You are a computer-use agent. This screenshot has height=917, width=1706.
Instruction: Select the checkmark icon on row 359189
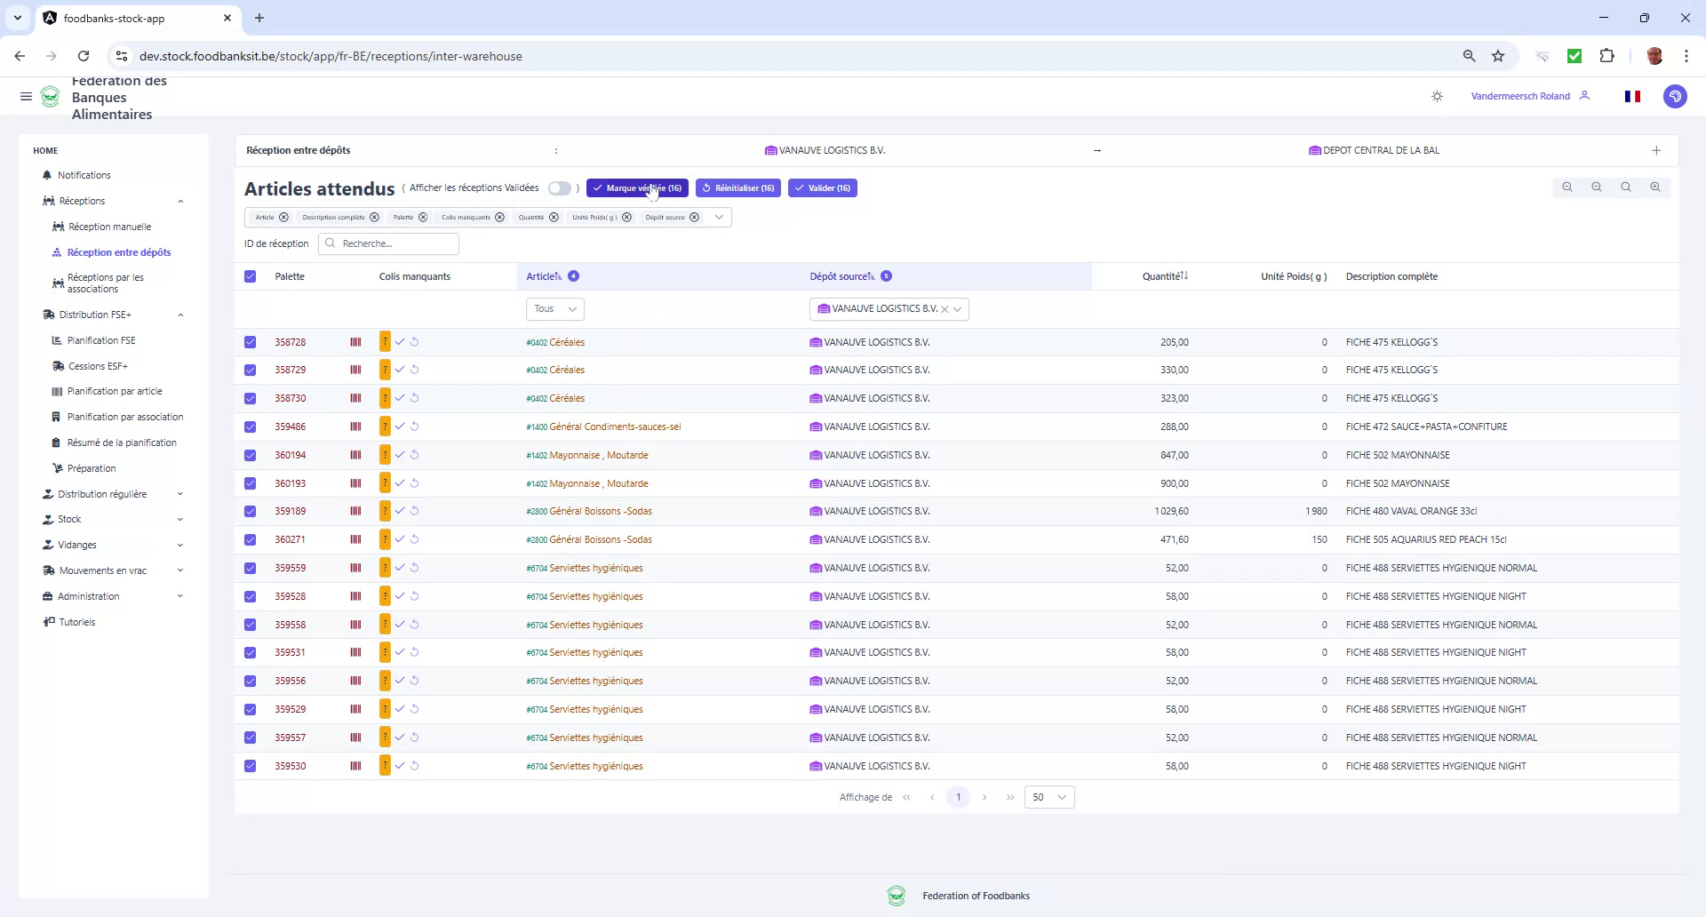[399, 511]
